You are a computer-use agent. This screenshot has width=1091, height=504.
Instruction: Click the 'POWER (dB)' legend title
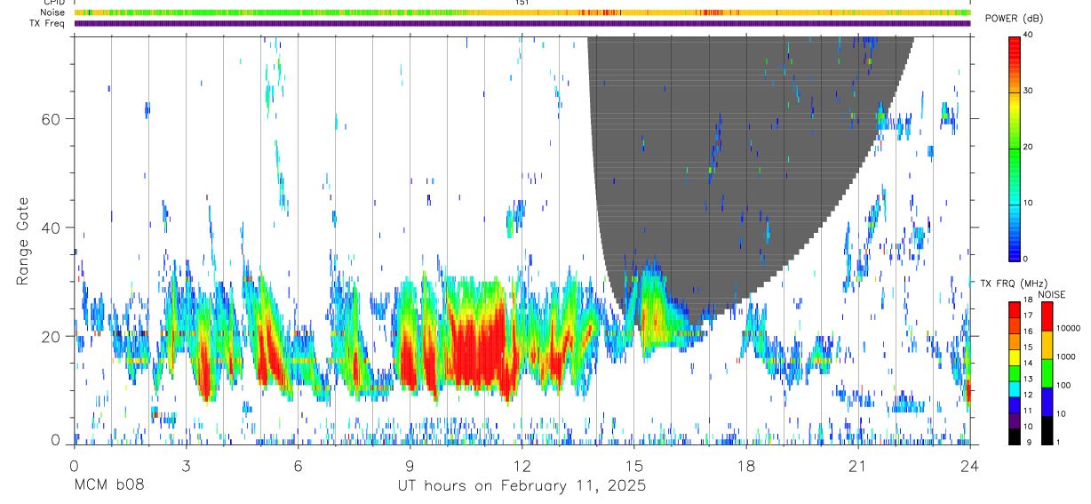click(x=1014, y=19)
